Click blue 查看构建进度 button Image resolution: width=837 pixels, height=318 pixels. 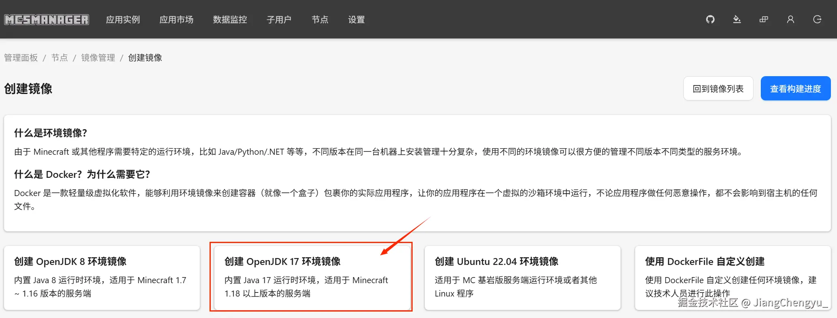[796, 88]
